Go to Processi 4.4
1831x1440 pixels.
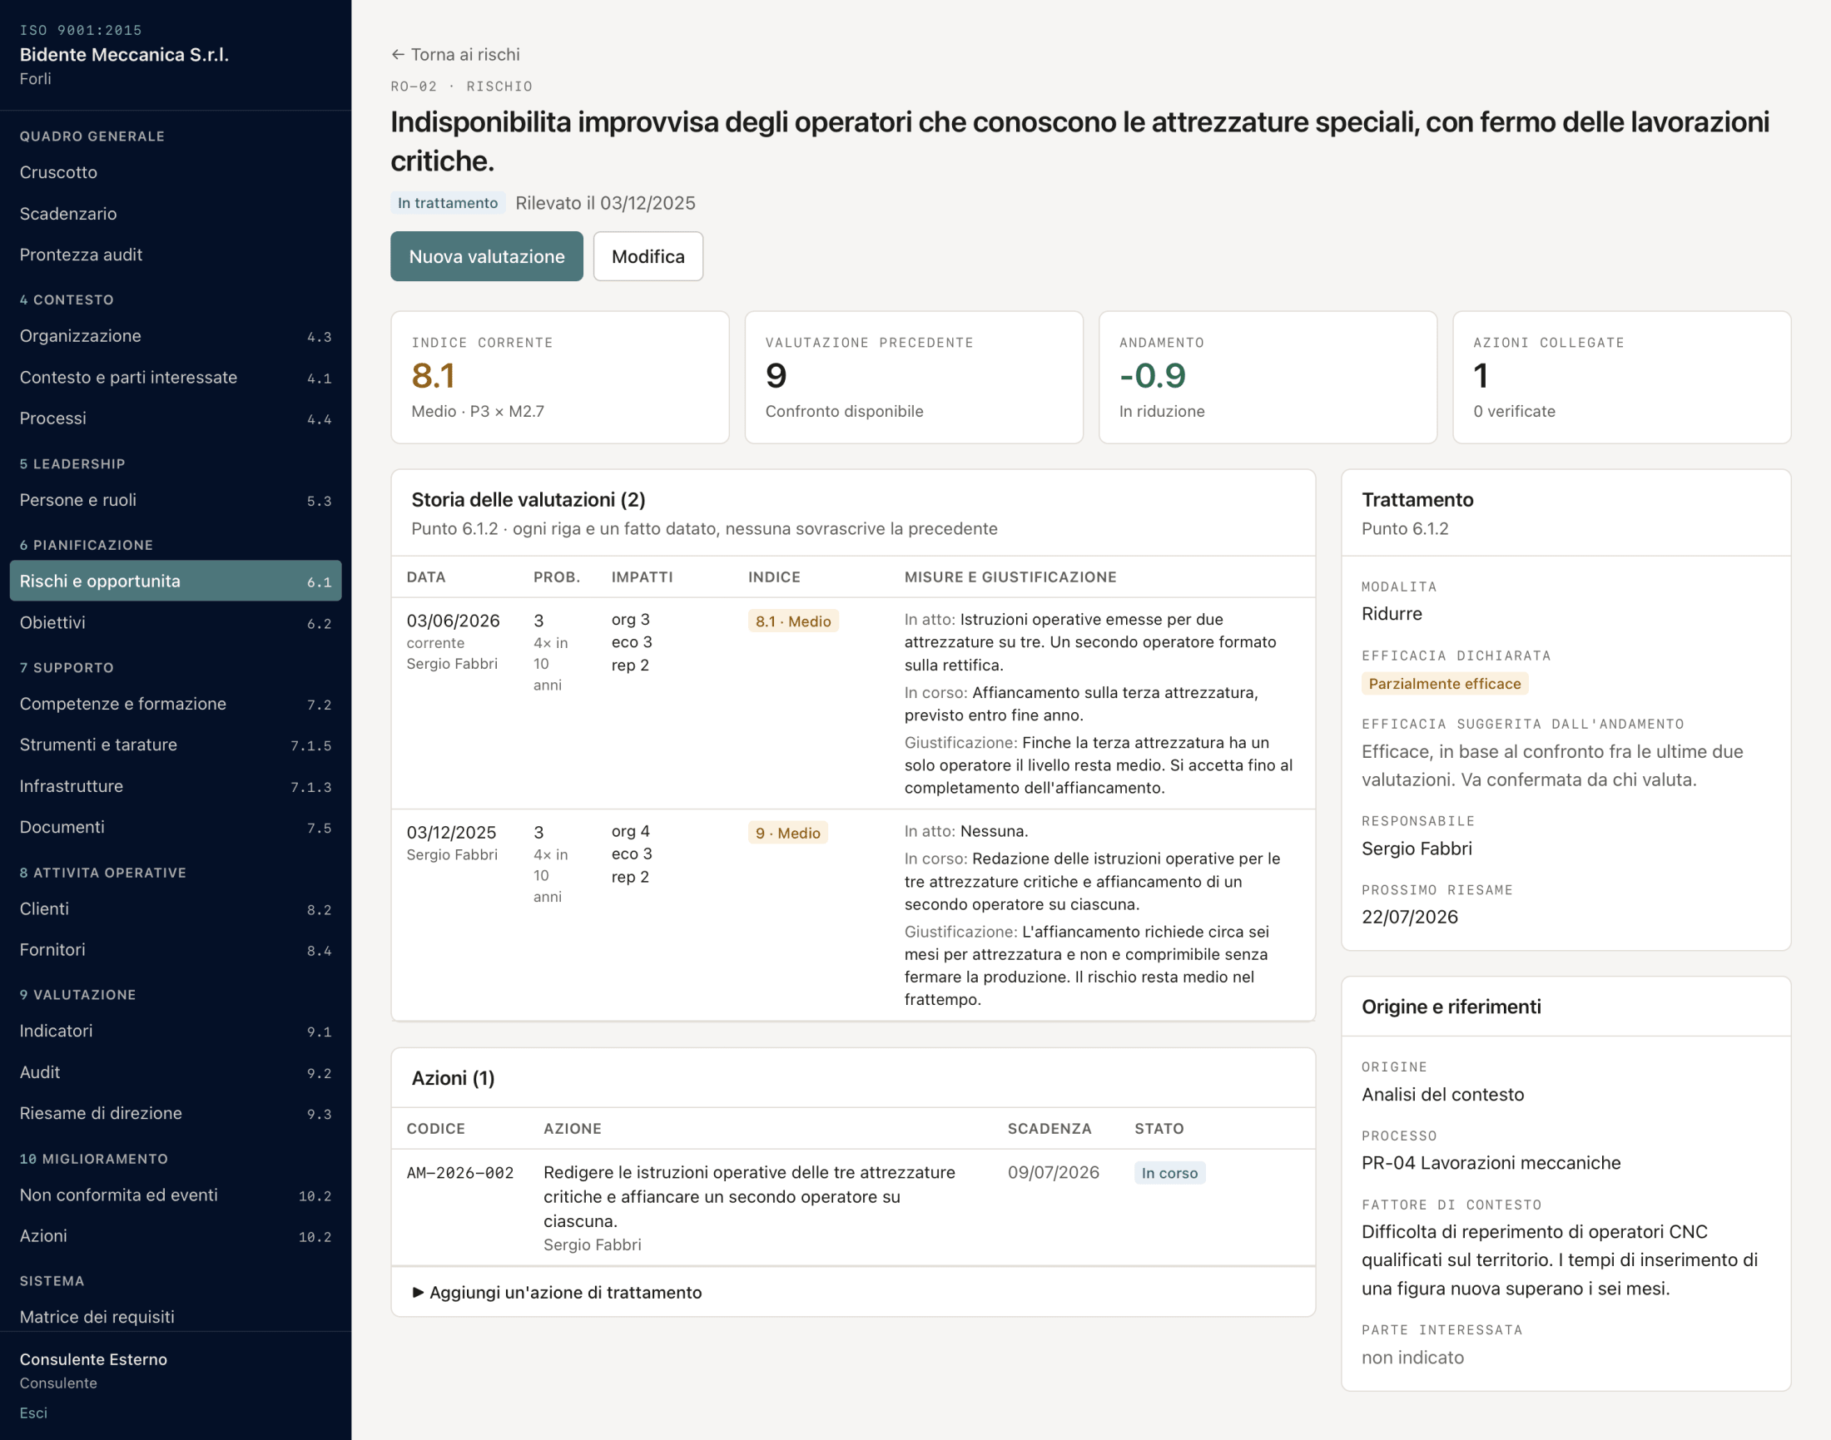[176, 418]
